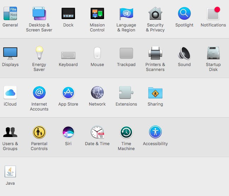Open Trackpad preferences
The height and width of the screenshot is (196, 229).
pos(126,53)
